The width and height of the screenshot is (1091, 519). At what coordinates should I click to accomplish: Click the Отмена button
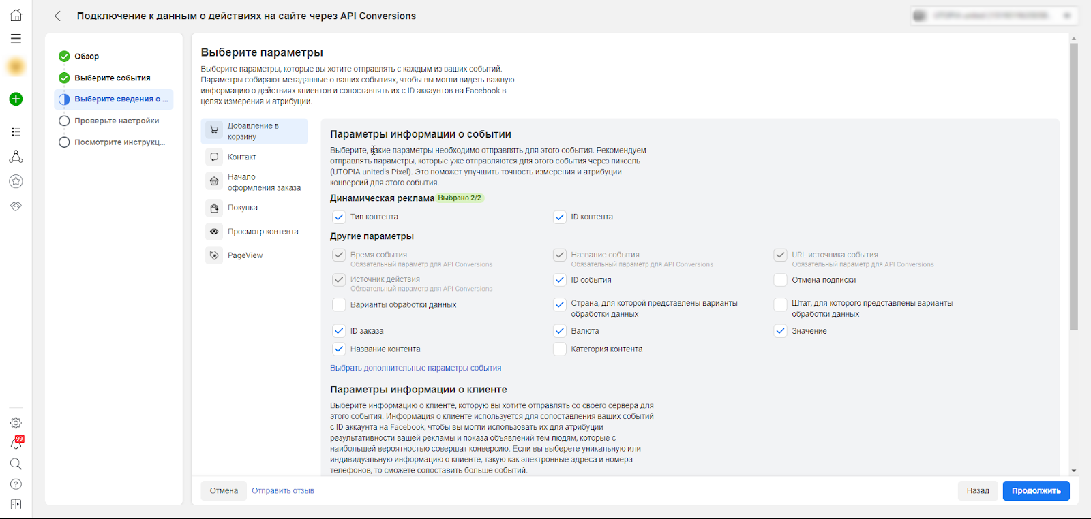tap(224, 490)
